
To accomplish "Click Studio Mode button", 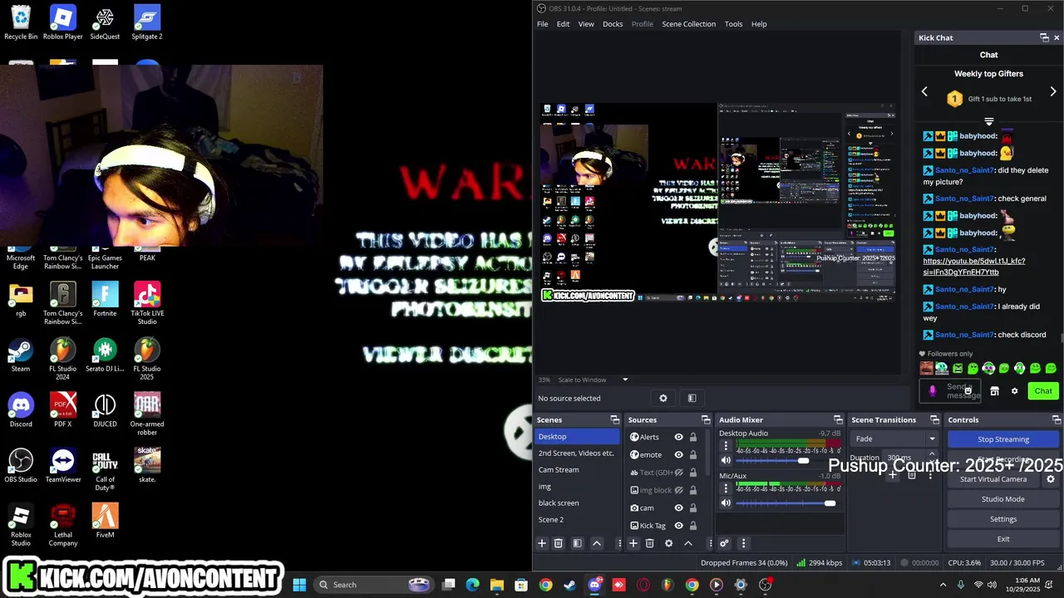I will pyautogui.click(x=1003, y=499).
